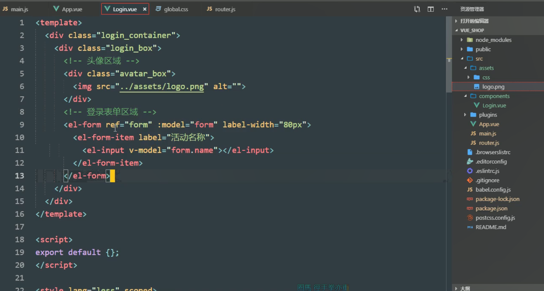
Task: Expand the outline section at the bottom
Action: point(456,288)
